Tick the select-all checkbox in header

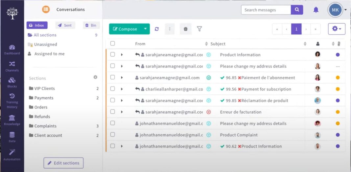tap(113, 44)
